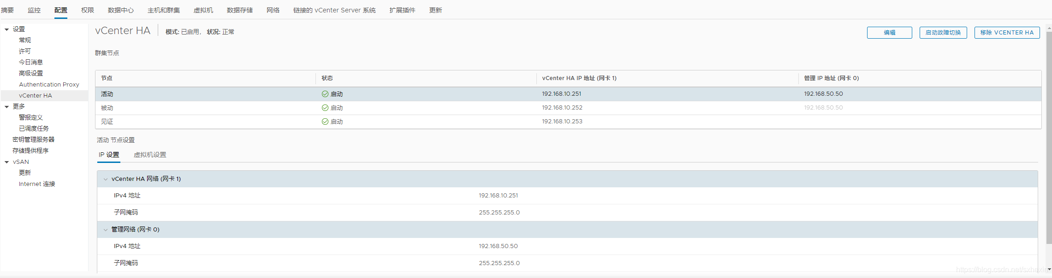Open Internet 连接 under vSAN
This screenshot has width=1052, height=278.
pyautogui.click(x=37, y=184)
